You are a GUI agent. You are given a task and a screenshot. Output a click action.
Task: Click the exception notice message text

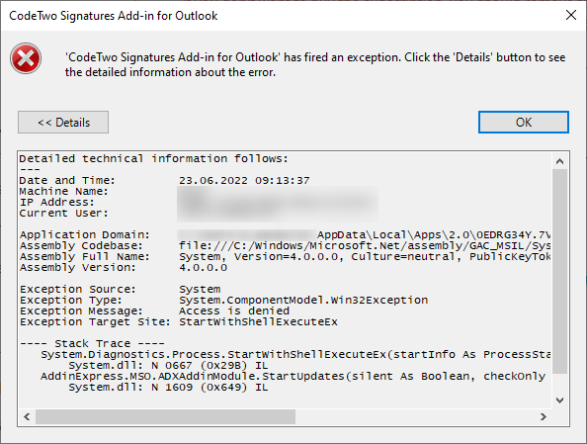click(315, 64)
